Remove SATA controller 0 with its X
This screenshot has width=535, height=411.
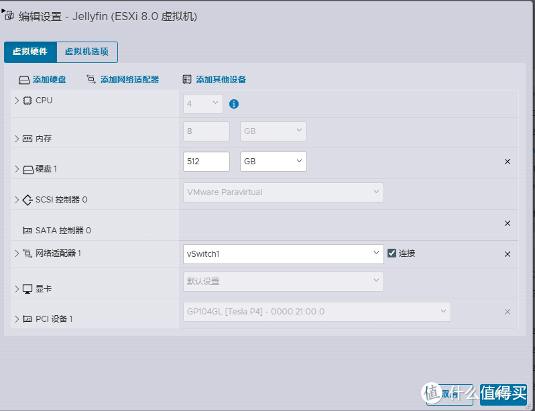[x=508, y=223]
